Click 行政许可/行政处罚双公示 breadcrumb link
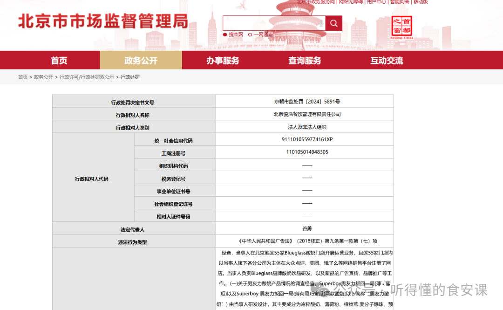The height and width of the screenshot is (310, 503). pos(87,77)
